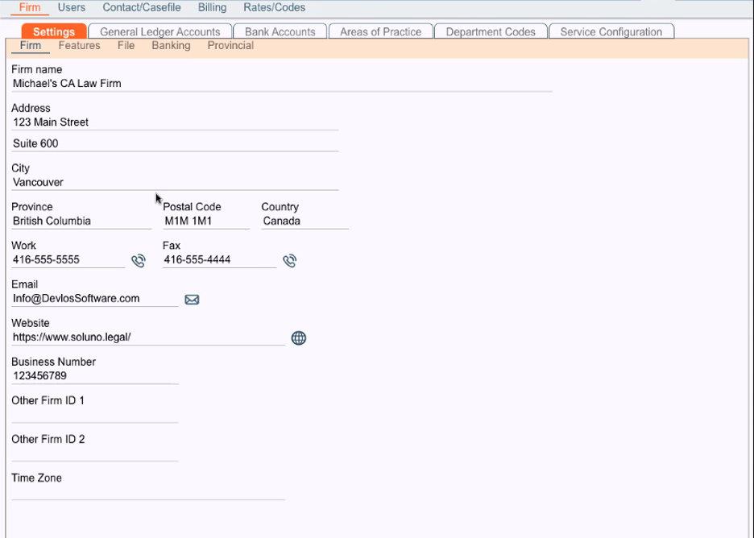Switch to Bank Accounts tab

(x=280, y=31)
